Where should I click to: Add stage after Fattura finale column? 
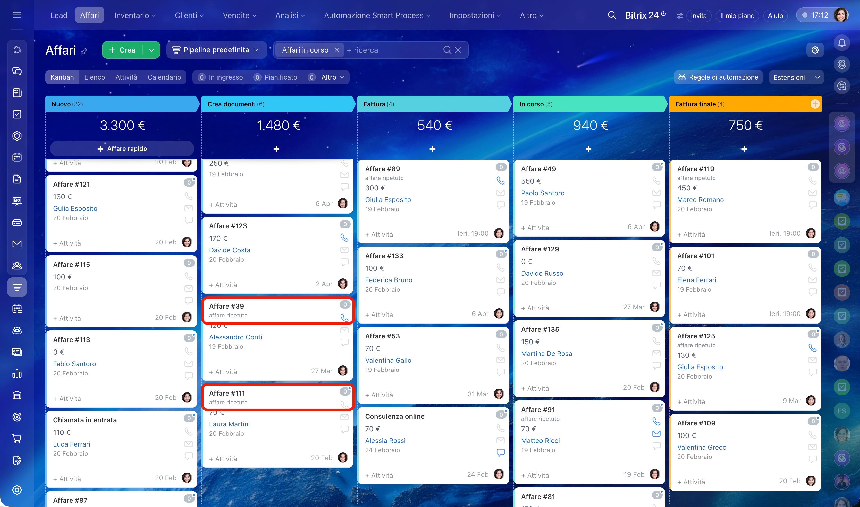tap(815, 104)
